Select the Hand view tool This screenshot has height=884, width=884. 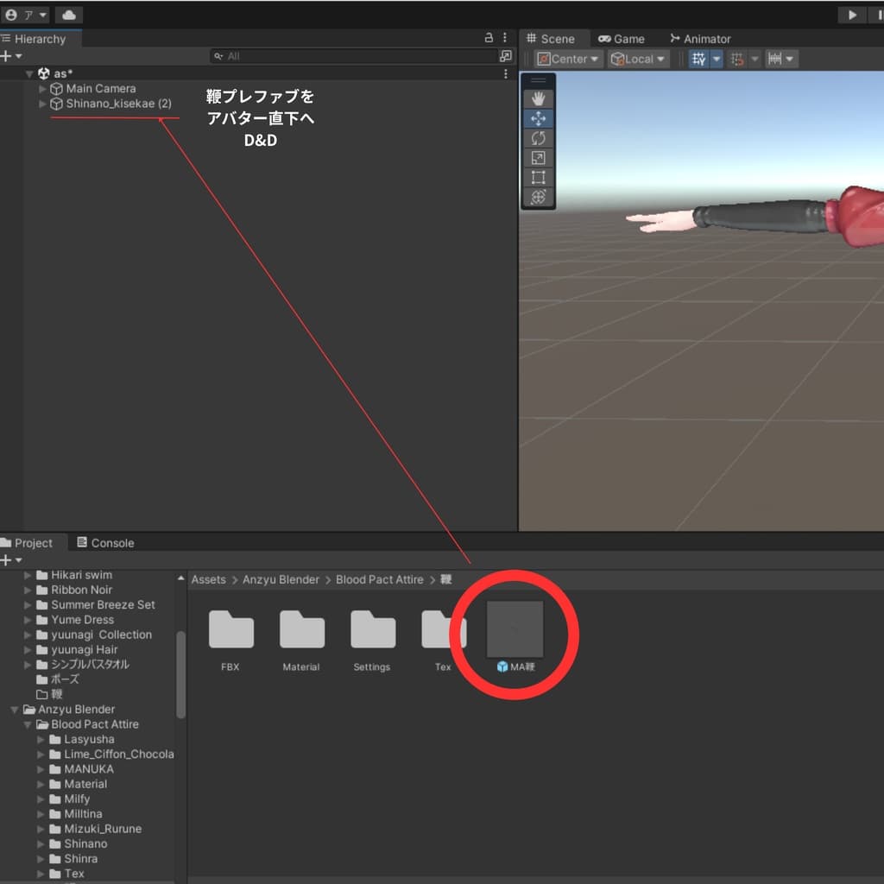(538, 98)
